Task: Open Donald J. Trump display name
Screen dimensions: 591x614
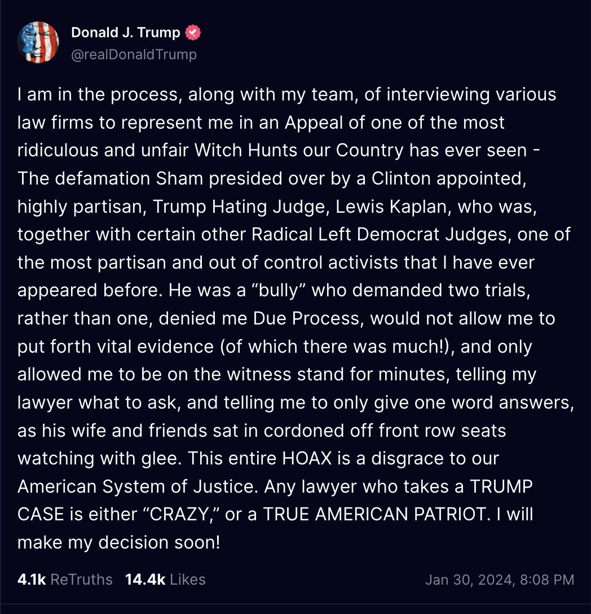Action: [126, 33]
